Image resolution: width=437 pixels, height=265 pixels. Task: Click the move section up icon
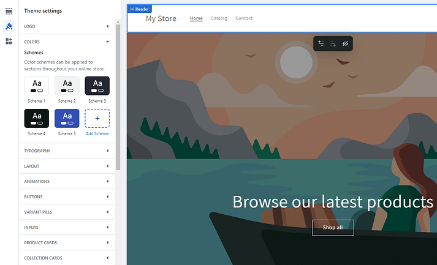[x=321, y=44]
